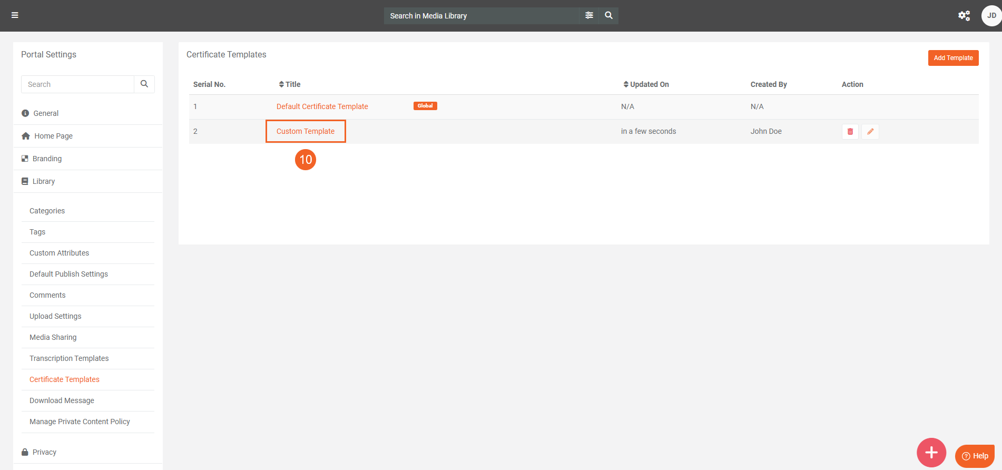Open the Default Certificate Template link

point(322,106)
